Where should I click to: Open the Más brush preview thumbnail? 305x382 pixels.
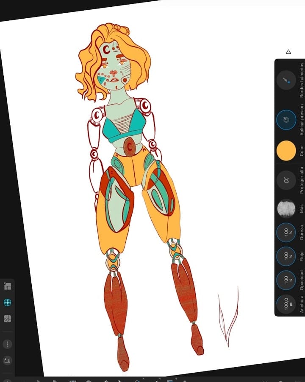(x=286, y=209)
